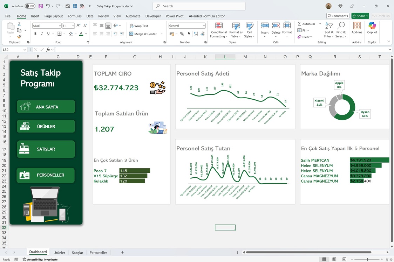The height and width of the screenshot is (262, 394).
Task: Toggle Underline formatting
Action: tap(48, 34)
